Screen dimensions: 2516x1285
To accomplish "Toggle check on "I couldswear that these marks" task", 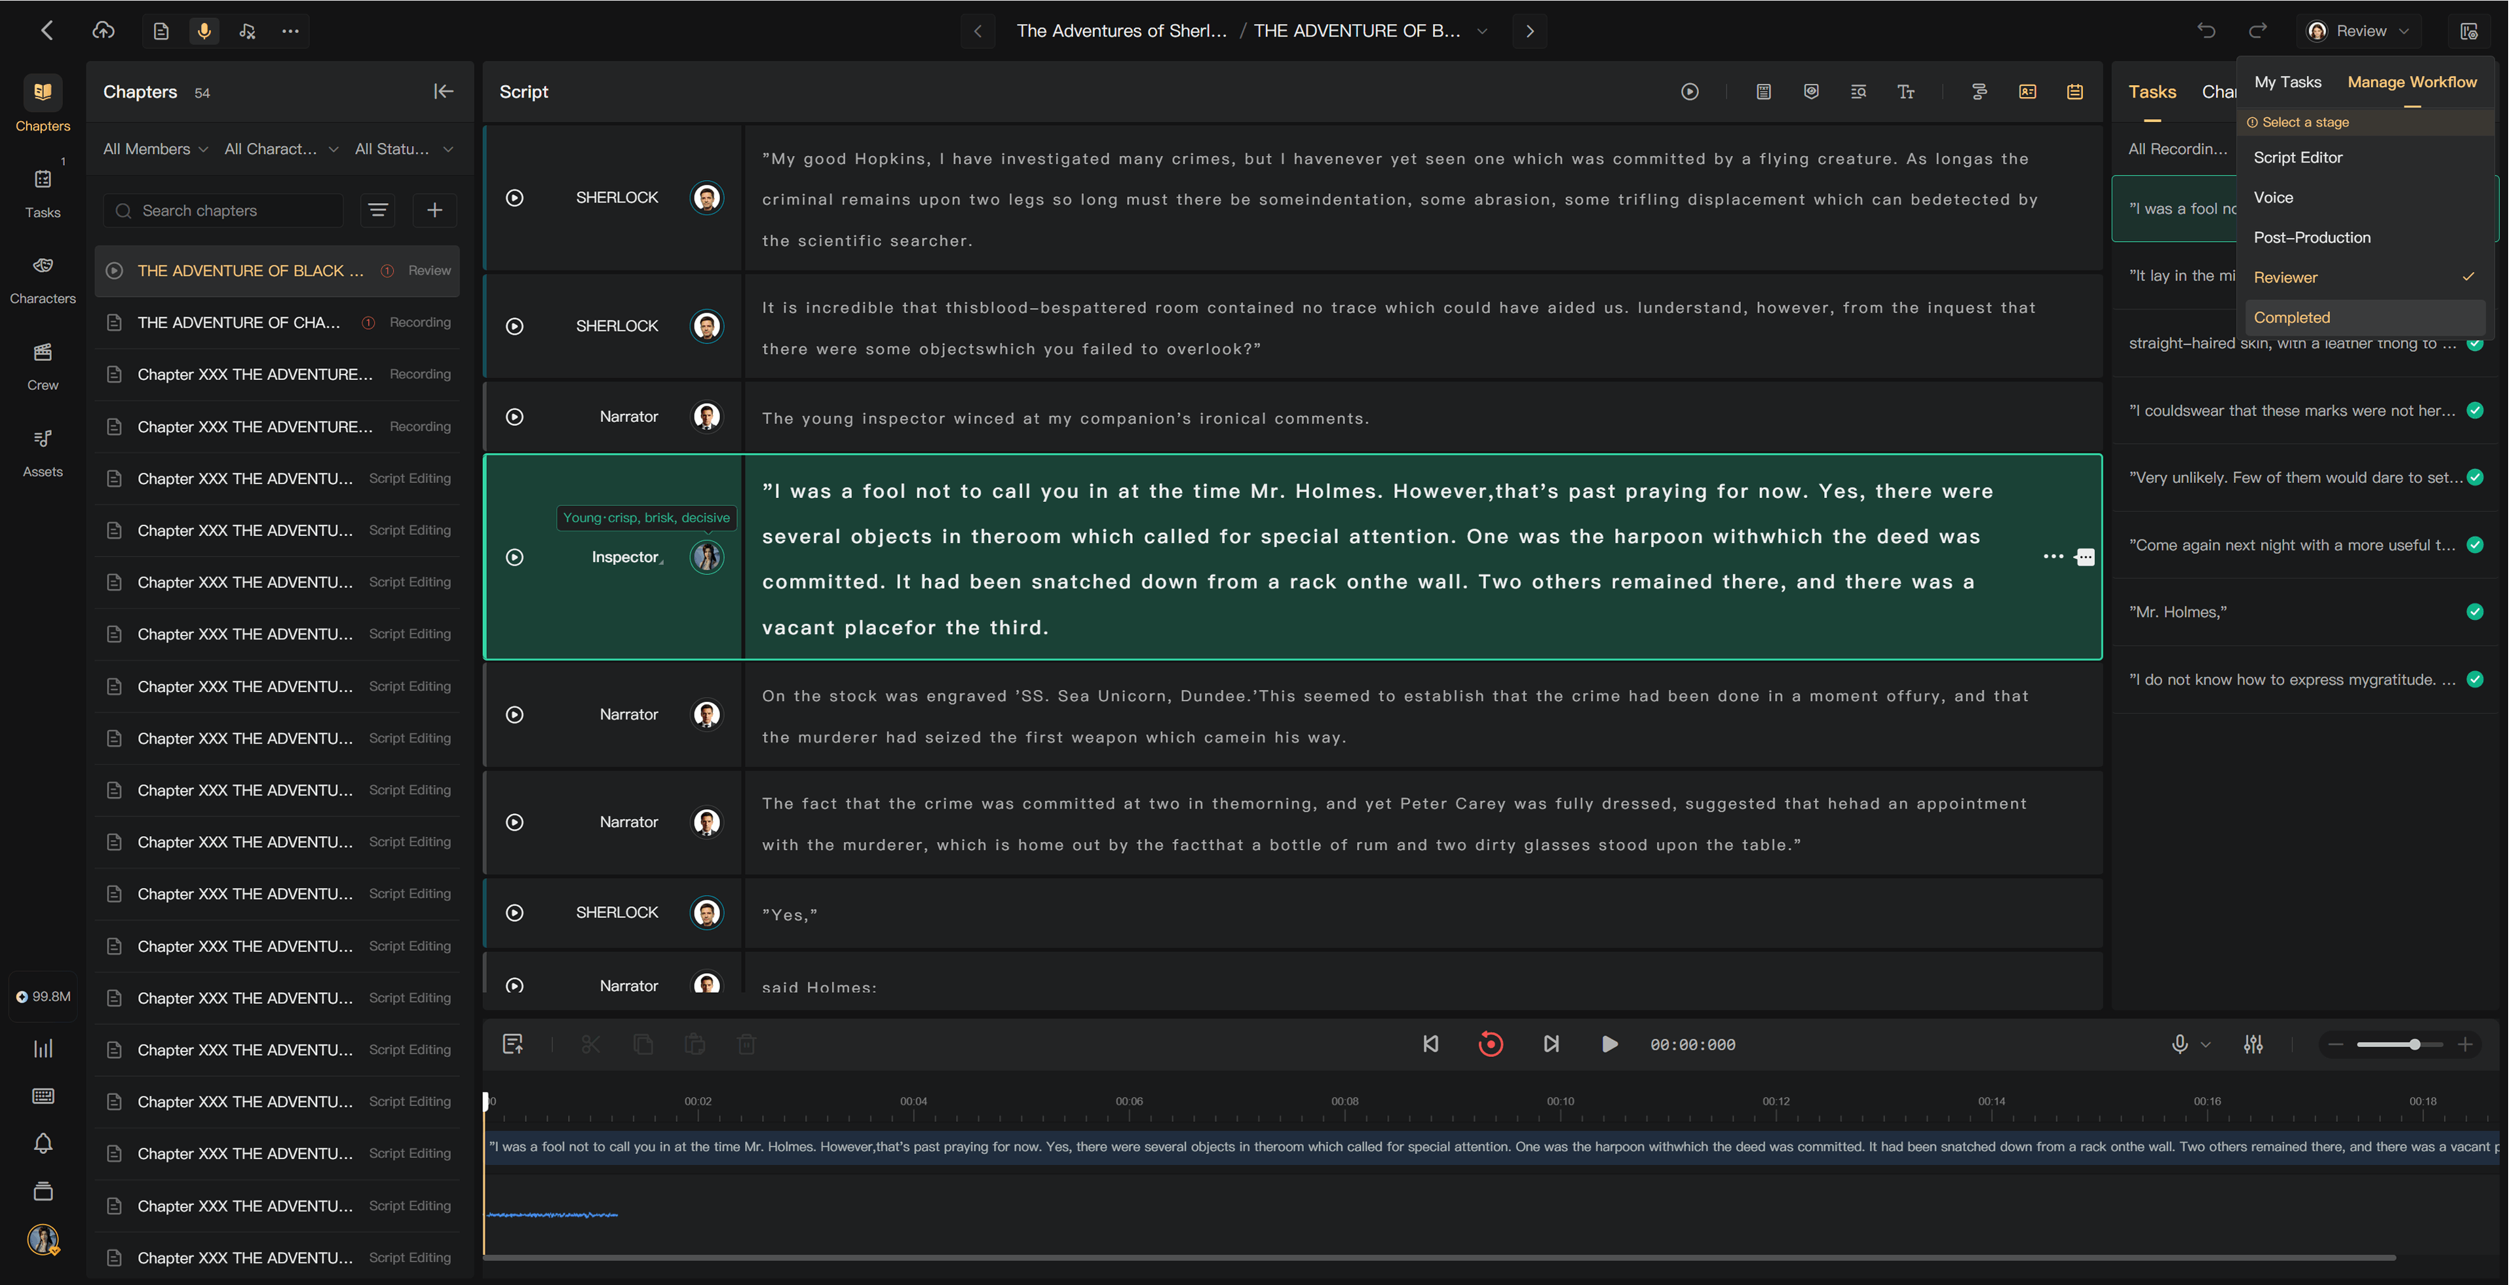I will tap(2475, 410).
